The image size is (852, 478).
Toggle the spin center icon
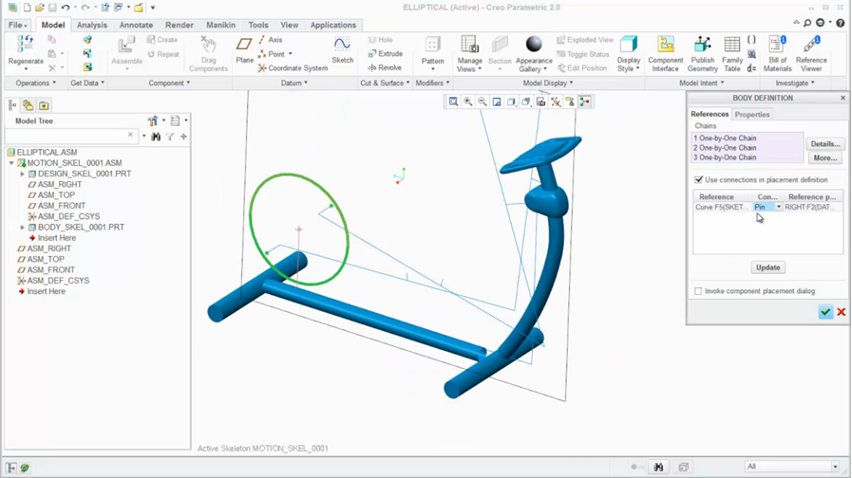click(x=585, y=101)
